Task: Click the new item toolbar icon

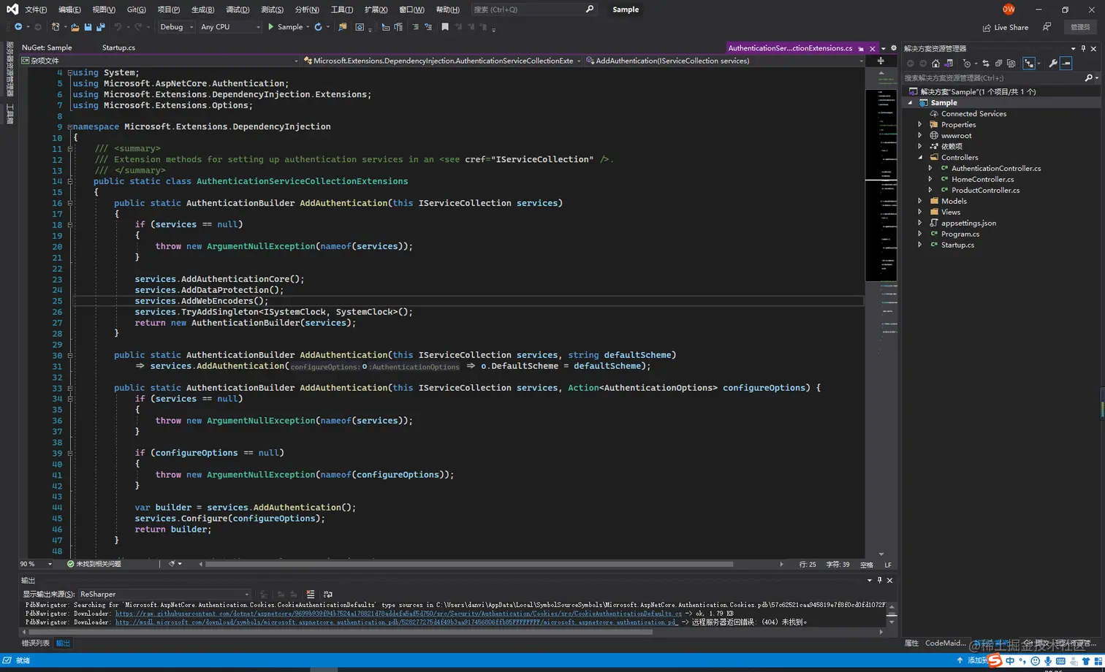Action: click(56, 27)
